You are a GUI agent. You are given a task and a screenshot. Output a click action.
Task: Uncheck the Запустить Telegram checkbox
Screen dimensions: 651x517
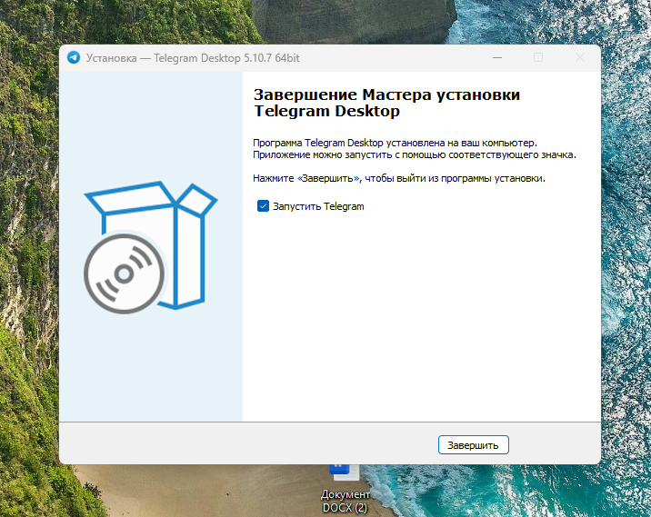point(263,206)
